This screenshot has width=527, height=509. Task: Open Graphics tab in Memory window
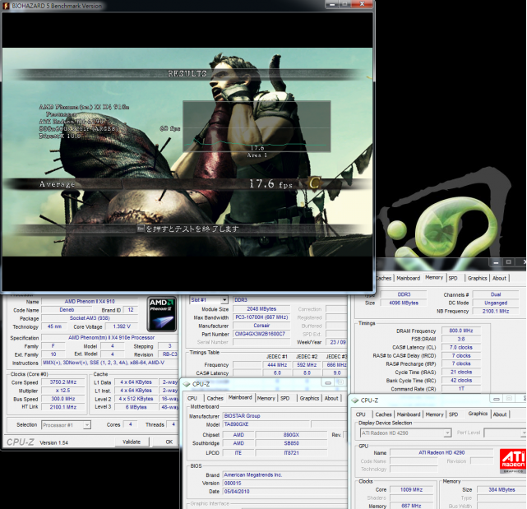(477, 279)
